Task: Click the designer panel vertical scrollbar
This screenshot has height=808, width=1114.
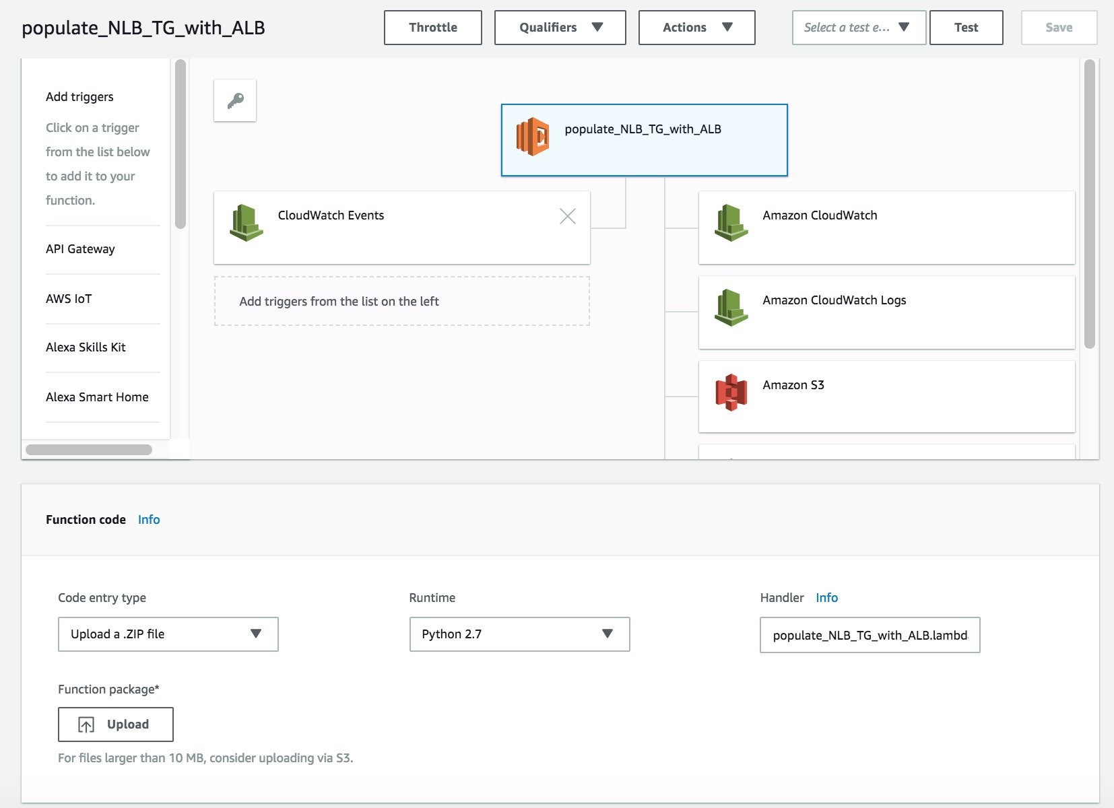Action: [1090, 204]
